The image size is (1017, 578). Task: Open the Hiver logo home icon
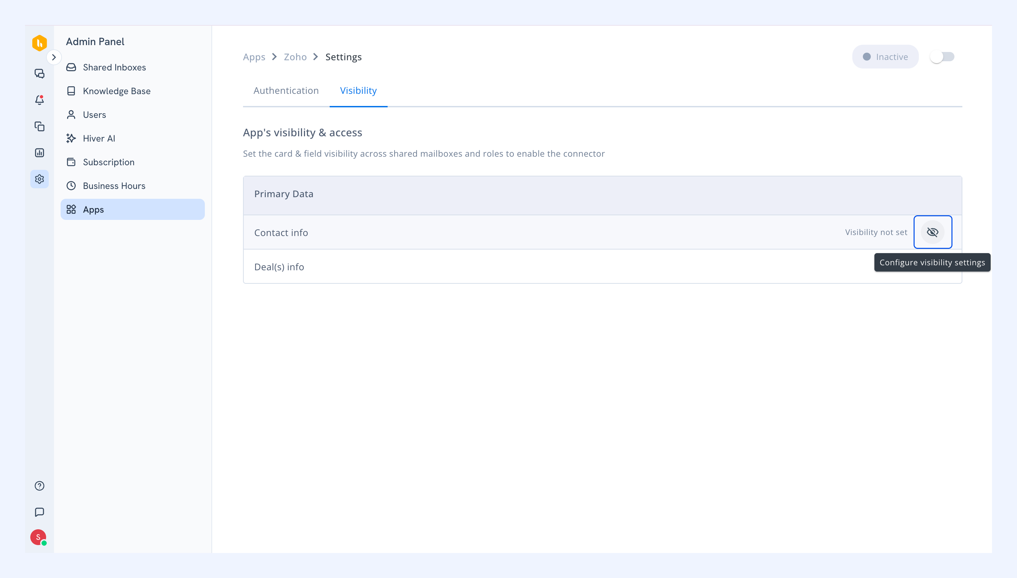(x=39, y=43)
